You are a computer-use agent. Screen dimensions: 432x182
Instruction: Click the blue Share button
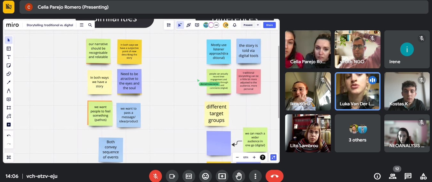click(x=269, y=25)
